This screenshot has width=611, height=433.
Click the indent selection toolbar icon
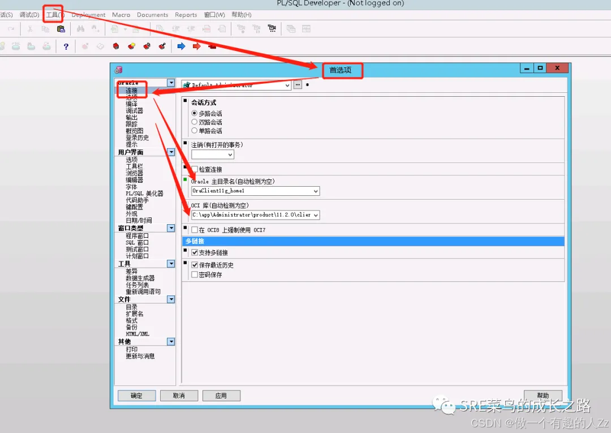(x=176, y=29)
